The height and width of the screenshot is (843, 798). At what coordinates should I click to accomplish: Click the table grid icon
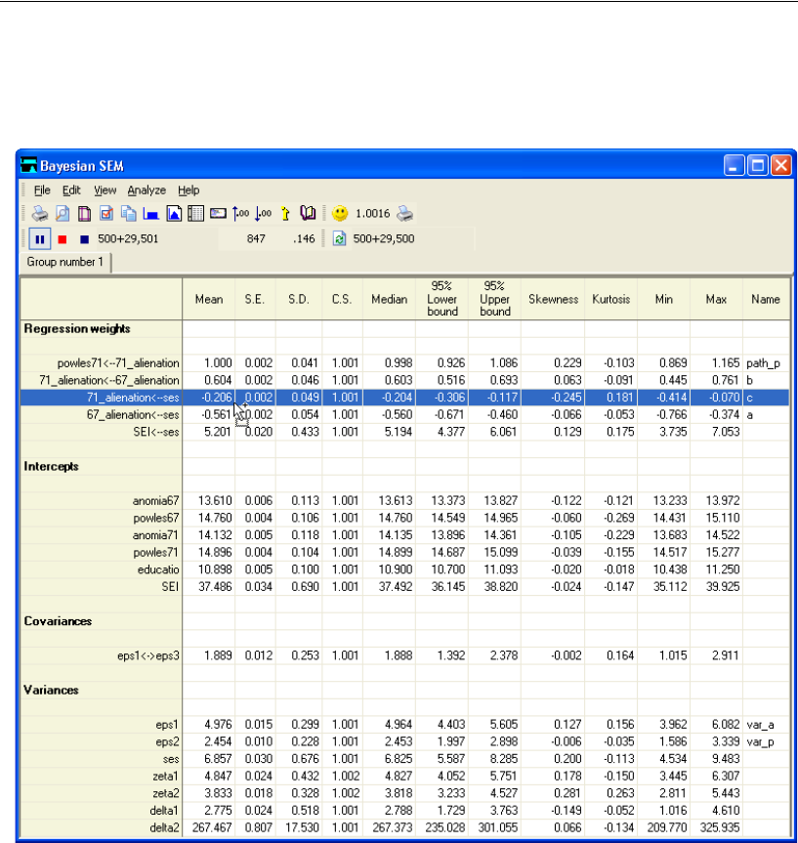pyautogui.click(x=195, y=213)
